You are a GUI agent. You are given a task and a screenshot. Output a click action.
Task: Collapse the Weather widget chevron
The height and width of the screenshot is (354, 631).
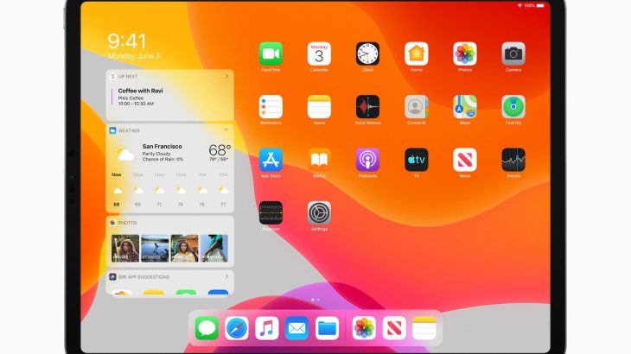(x=226, y=130)
